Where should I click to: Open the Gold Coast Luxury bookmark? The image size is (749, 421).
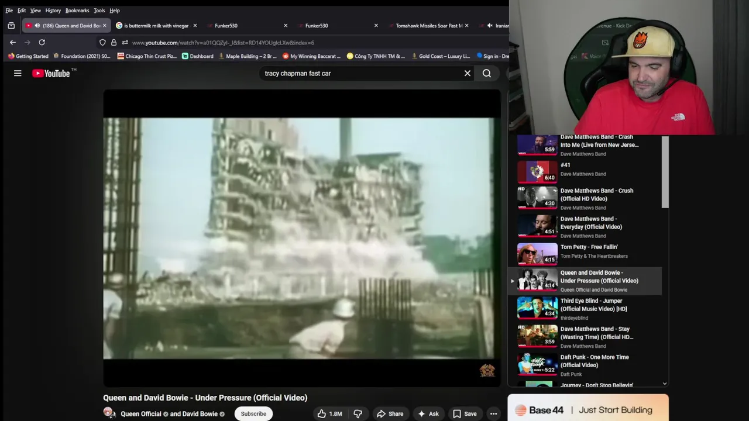[441, 56]
